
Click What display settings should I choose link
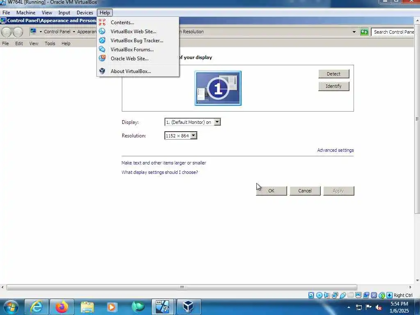click(x=160, y=172)
